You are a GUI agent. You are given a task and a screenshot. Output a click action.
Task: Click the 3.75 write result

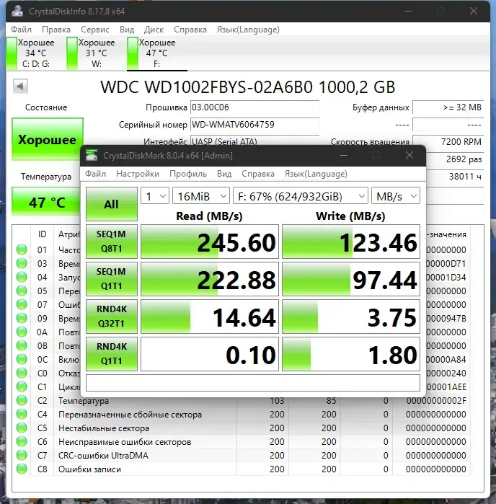tap(351, 317)
